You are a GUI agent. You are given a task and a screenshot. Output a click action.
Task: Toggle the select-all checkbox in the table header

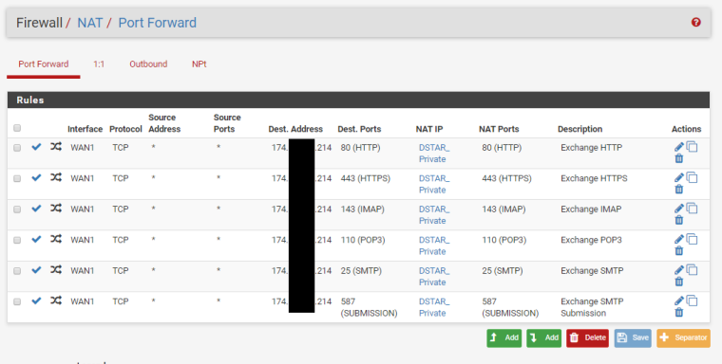[17, 128]
